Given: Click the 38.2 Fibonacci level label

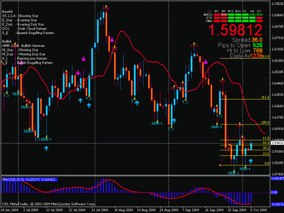Looking at the screenshot, I should (x=266, y=148).
